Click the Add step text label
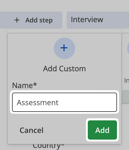 click(39, 20)
